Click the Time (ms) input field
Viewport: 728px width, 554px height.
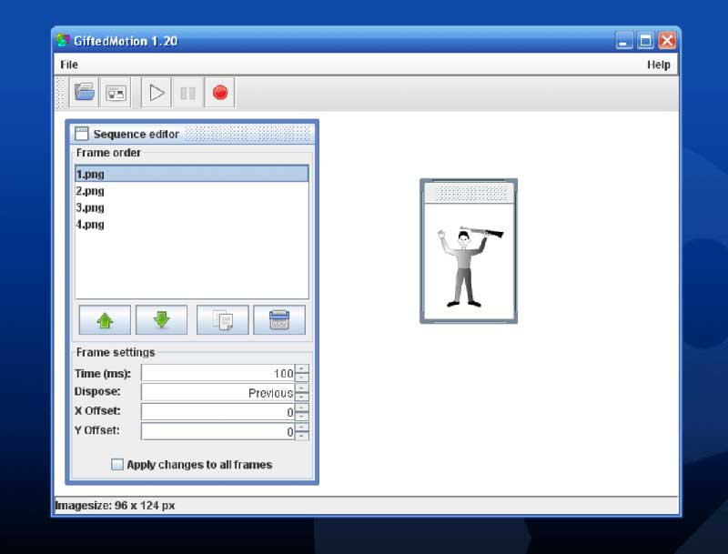tap(217, 374)
